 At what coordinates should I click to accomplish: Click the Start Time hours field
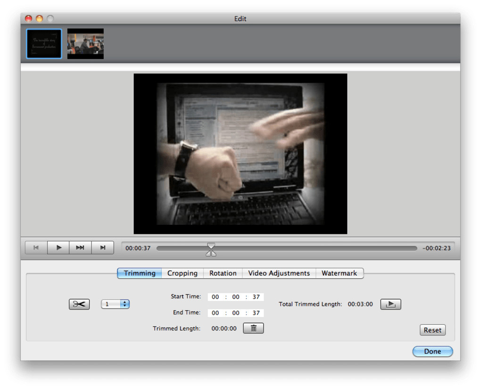216,297
